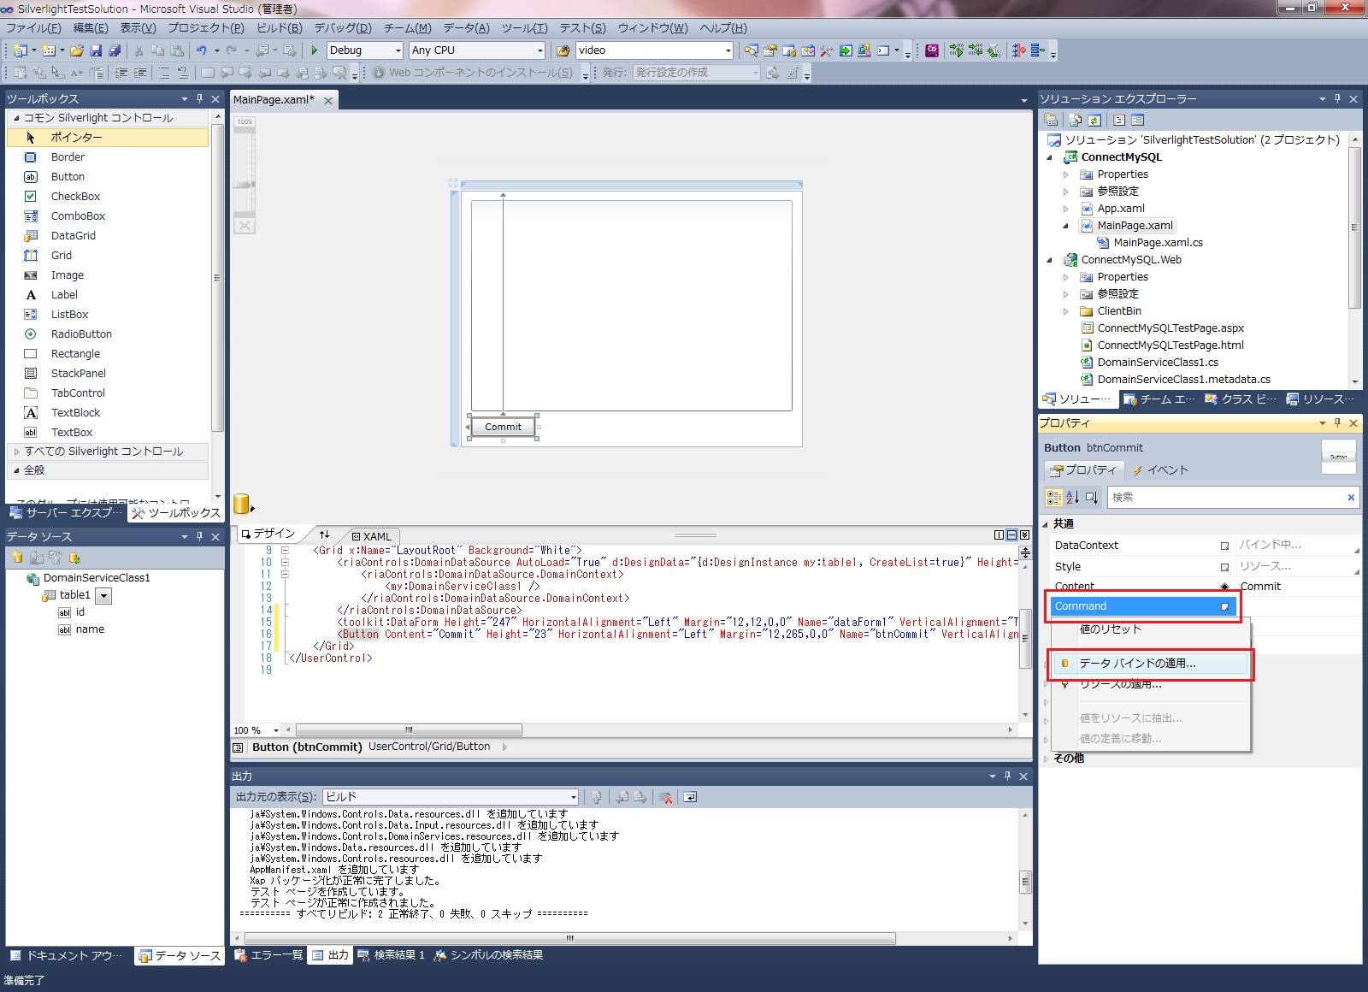Pin the Toolbox panel with pushpin icon
The image size is (1368, 992).
[x=199, y=98]
